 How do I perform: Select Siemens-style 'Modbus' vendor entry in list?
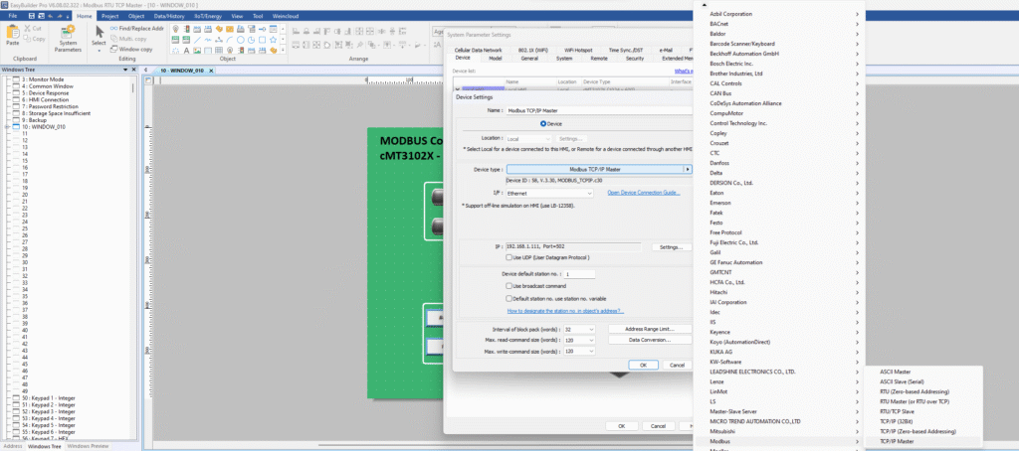pyautogui.click(x=780, y=441)
